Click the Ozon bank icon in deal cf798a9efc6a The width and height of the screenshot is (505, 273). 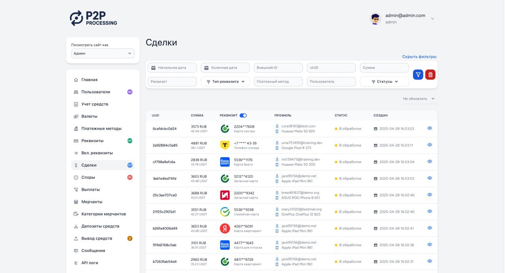pos(224,162)
